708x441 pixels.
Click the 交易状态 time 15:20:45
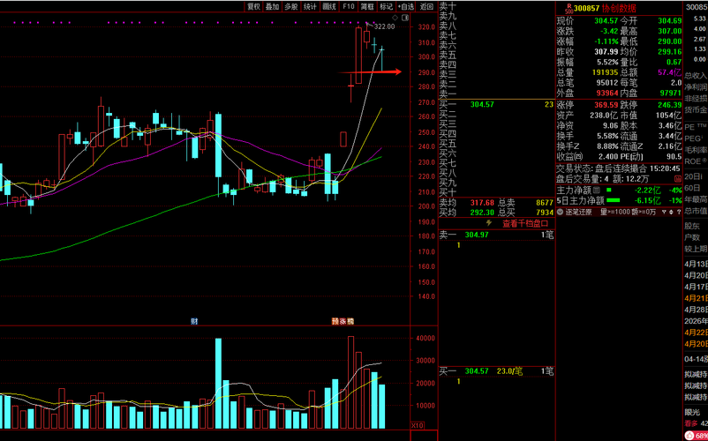[665, 168]
